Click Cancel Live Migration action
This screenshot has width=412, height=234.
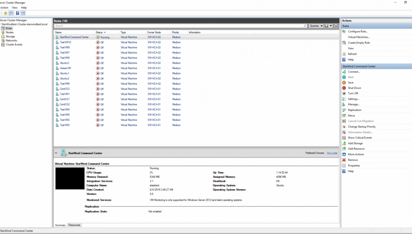[361, 121]
